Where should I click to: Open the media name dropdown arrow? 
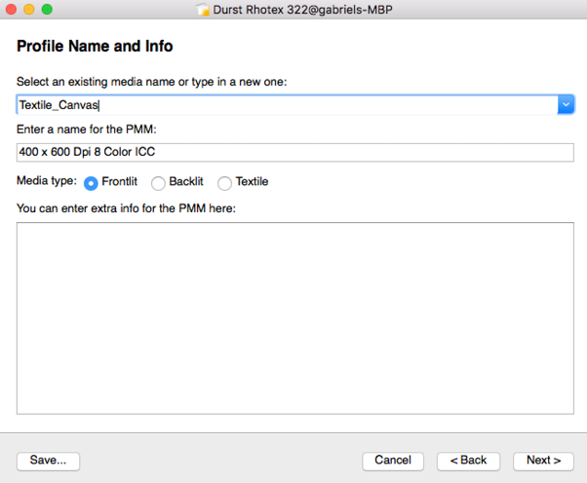[566, 104]
